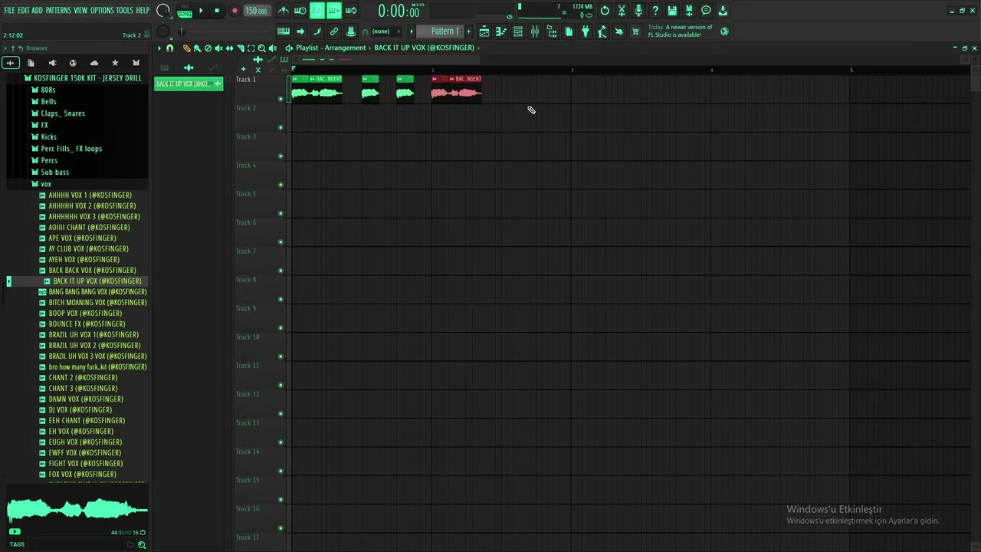The image size is (981, 552).
Task: Mute Track 10 with its green dot
Action: coord(281,356)
